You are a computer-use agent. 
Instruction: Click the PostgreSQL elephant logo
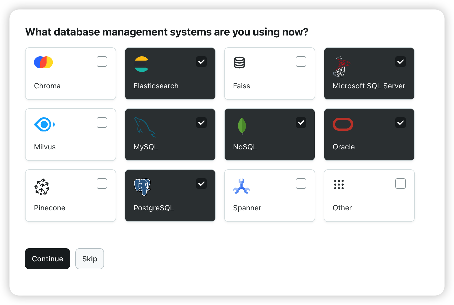(x=142, y=187)
